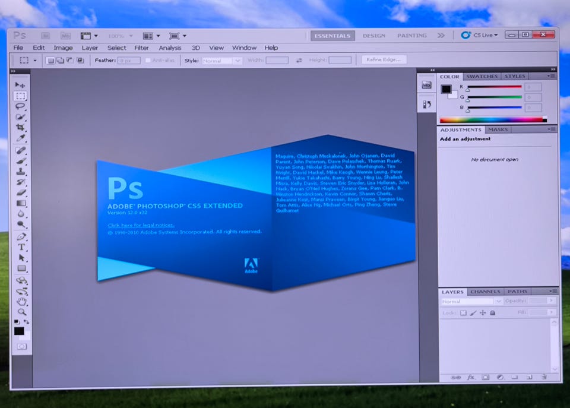Switch to the Channels tab

point(485,292)
